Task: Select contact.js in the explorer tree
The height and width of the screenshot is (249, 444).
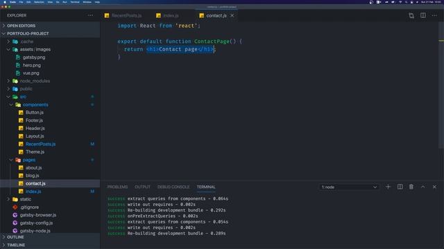Action: (x=35, y=183)
